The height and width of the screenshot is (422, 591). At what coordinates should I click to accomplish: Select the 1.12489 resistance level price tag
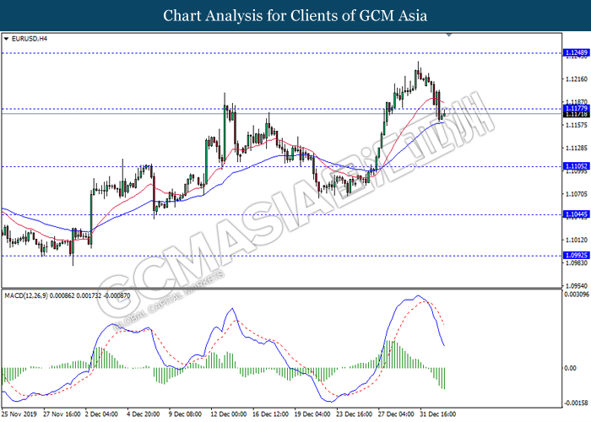coord(577,52)
